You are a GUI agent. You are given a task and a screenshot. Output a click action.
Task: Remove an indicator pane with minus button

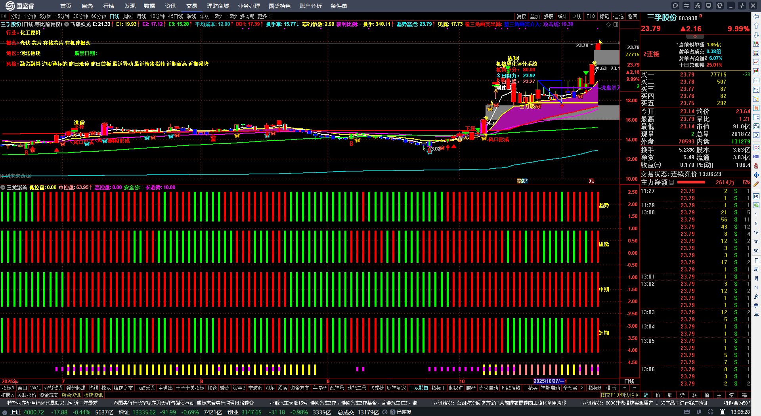click(634, 388)
